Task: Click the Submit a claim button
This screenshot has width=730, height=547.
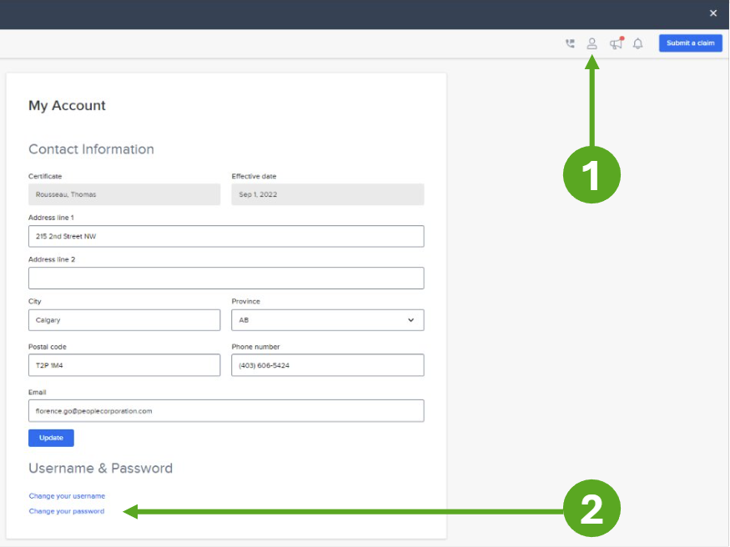Action: click(690, 43)
